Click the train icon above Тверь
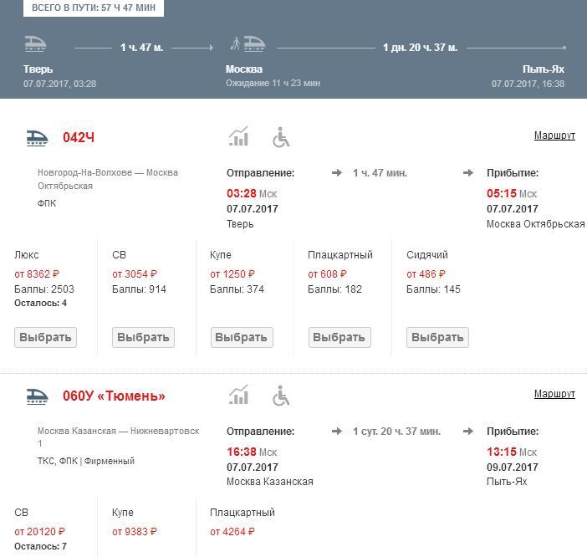 pyautogui.click(x=35, y=43)
